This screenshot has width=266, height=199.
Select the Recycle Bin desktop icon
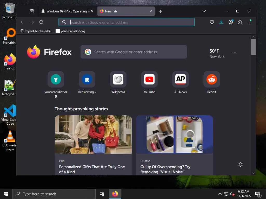[9, 11]
